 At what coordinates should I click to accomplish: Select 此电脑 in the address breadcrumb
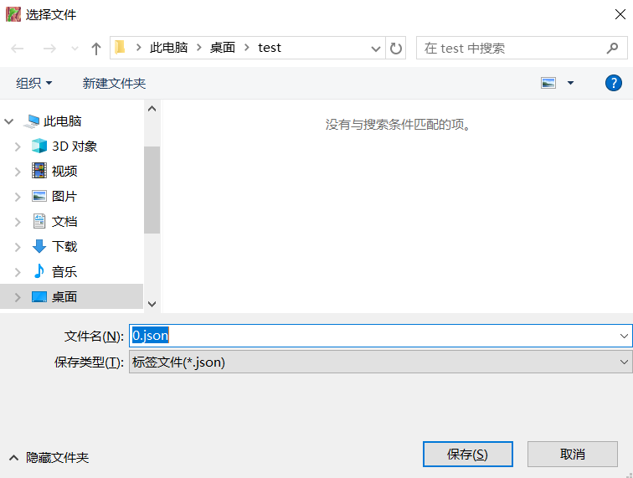click(x=168, y=48)
